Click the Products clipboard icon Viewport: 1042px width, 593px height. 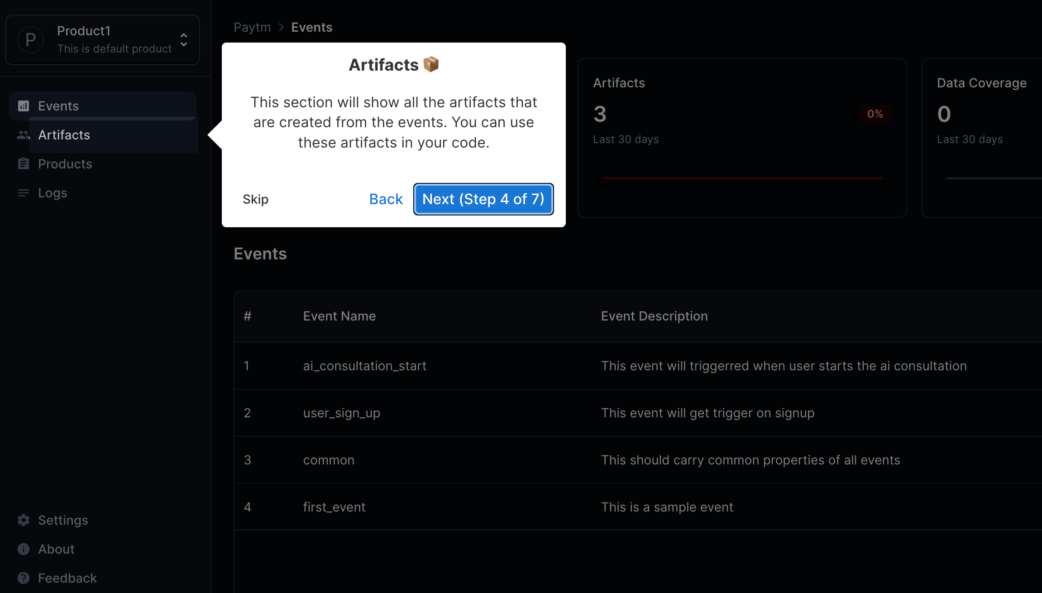[24, 164]
